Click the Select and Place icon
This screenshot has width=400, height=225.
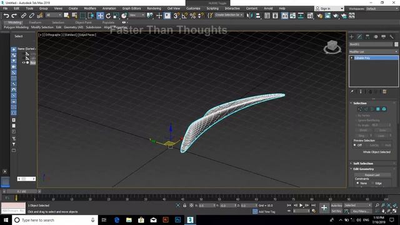(124, 16)
